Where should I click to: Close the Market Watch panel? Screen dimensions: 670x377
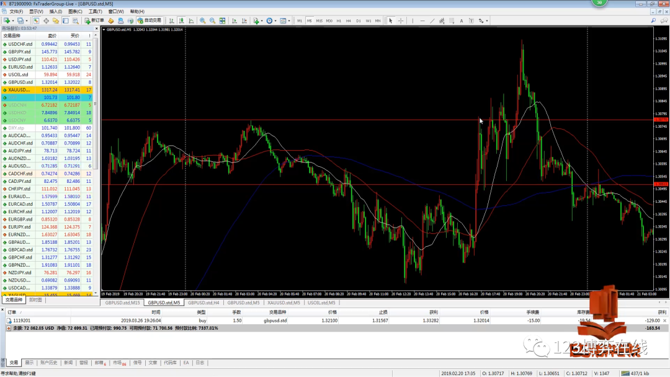pos(96,29)
